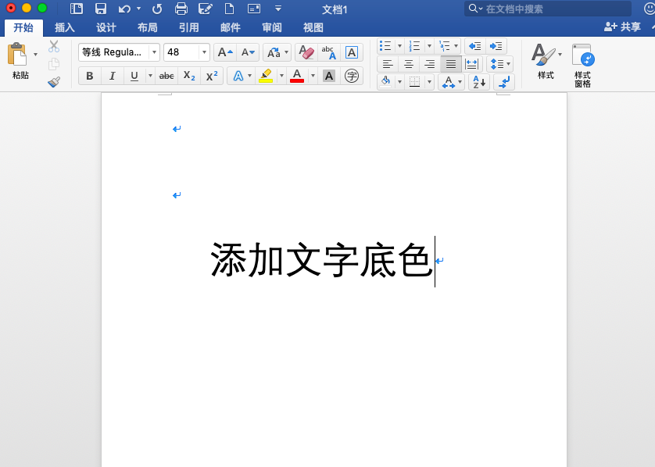Toggle Italic formatting

point(112,76)
